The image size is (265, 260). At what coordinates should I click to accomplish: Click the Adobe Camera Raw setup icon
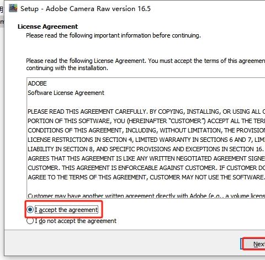tap(13, 8)
